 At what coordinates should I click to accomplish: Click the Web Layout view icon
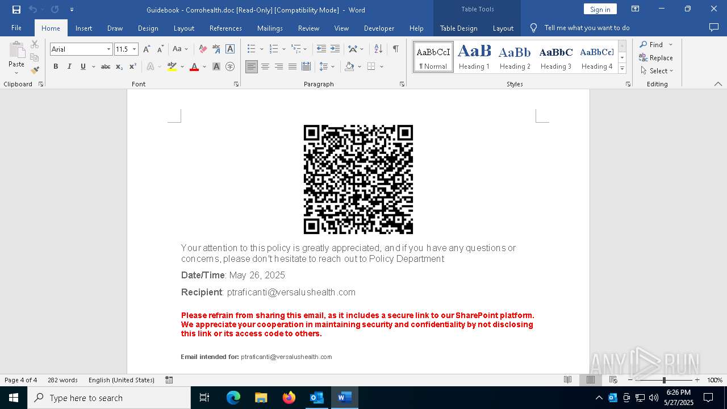613,380
